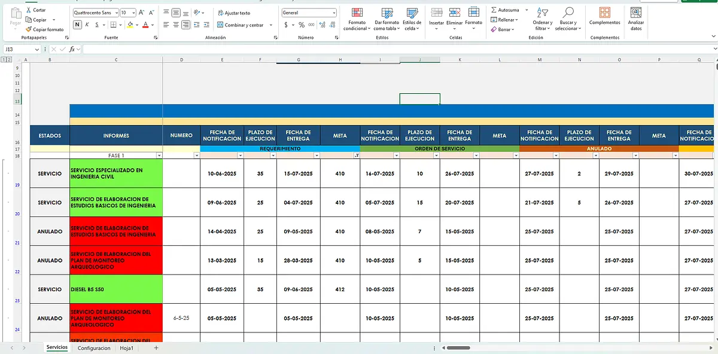This screenshot has height=354, width=718.
Task: Click the J13 name box field
Action: click(23, 49)
